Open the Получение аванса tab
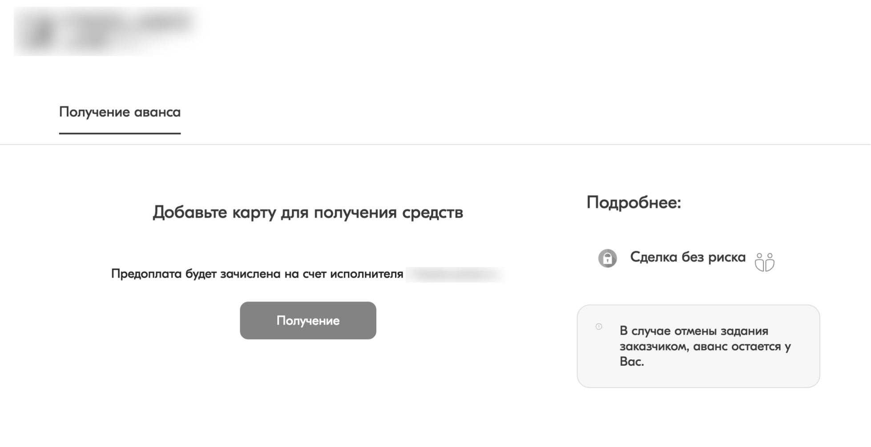871x447 pixels. [120, 112]
